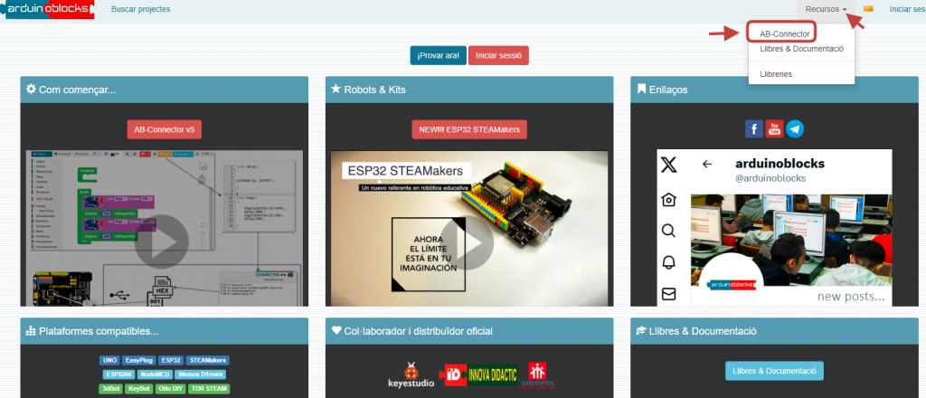Open the Telegram icon in Enllaços

795,128
